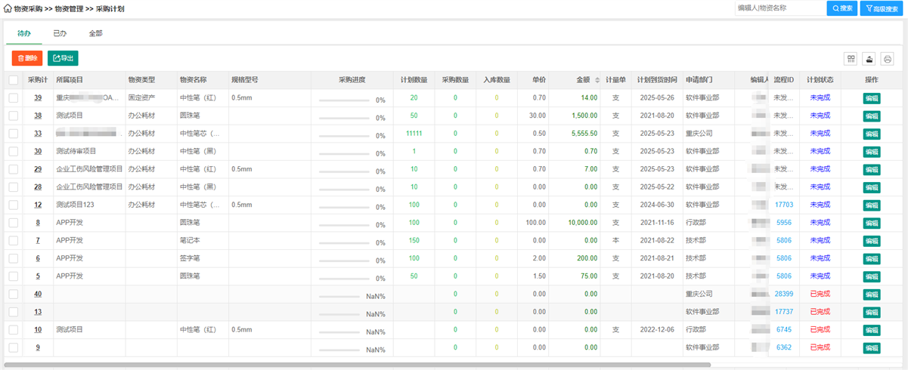Click the export-table icon beside print
The image size is (908, 370).
click(869, 59)
